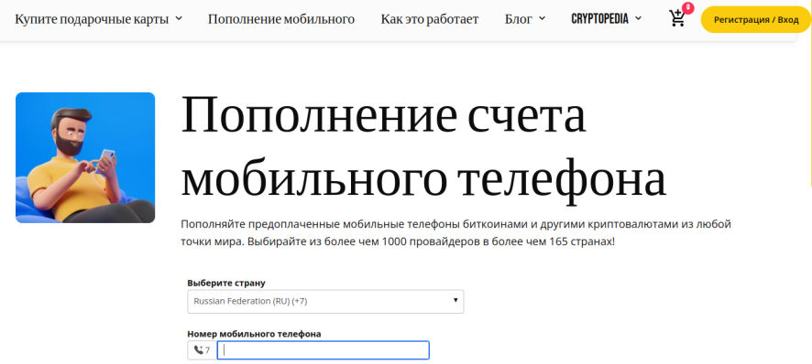Open the shopping cart icon
Screen dimensions: 812x364
[677, 18]
